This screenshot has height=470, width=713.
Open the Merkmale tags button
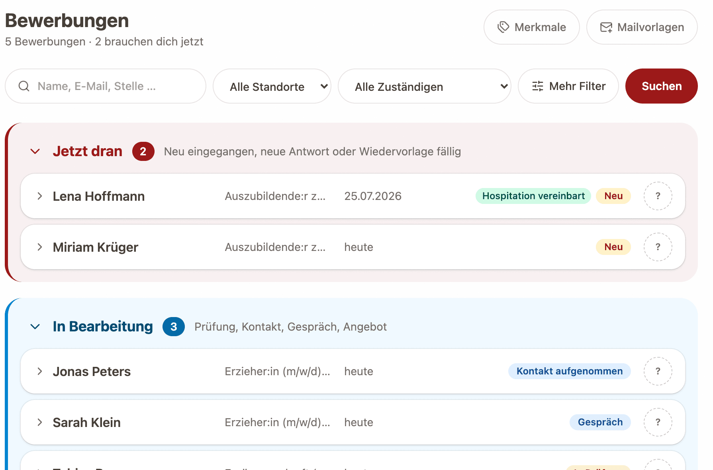pyautogui.click(x=531, y=27)
